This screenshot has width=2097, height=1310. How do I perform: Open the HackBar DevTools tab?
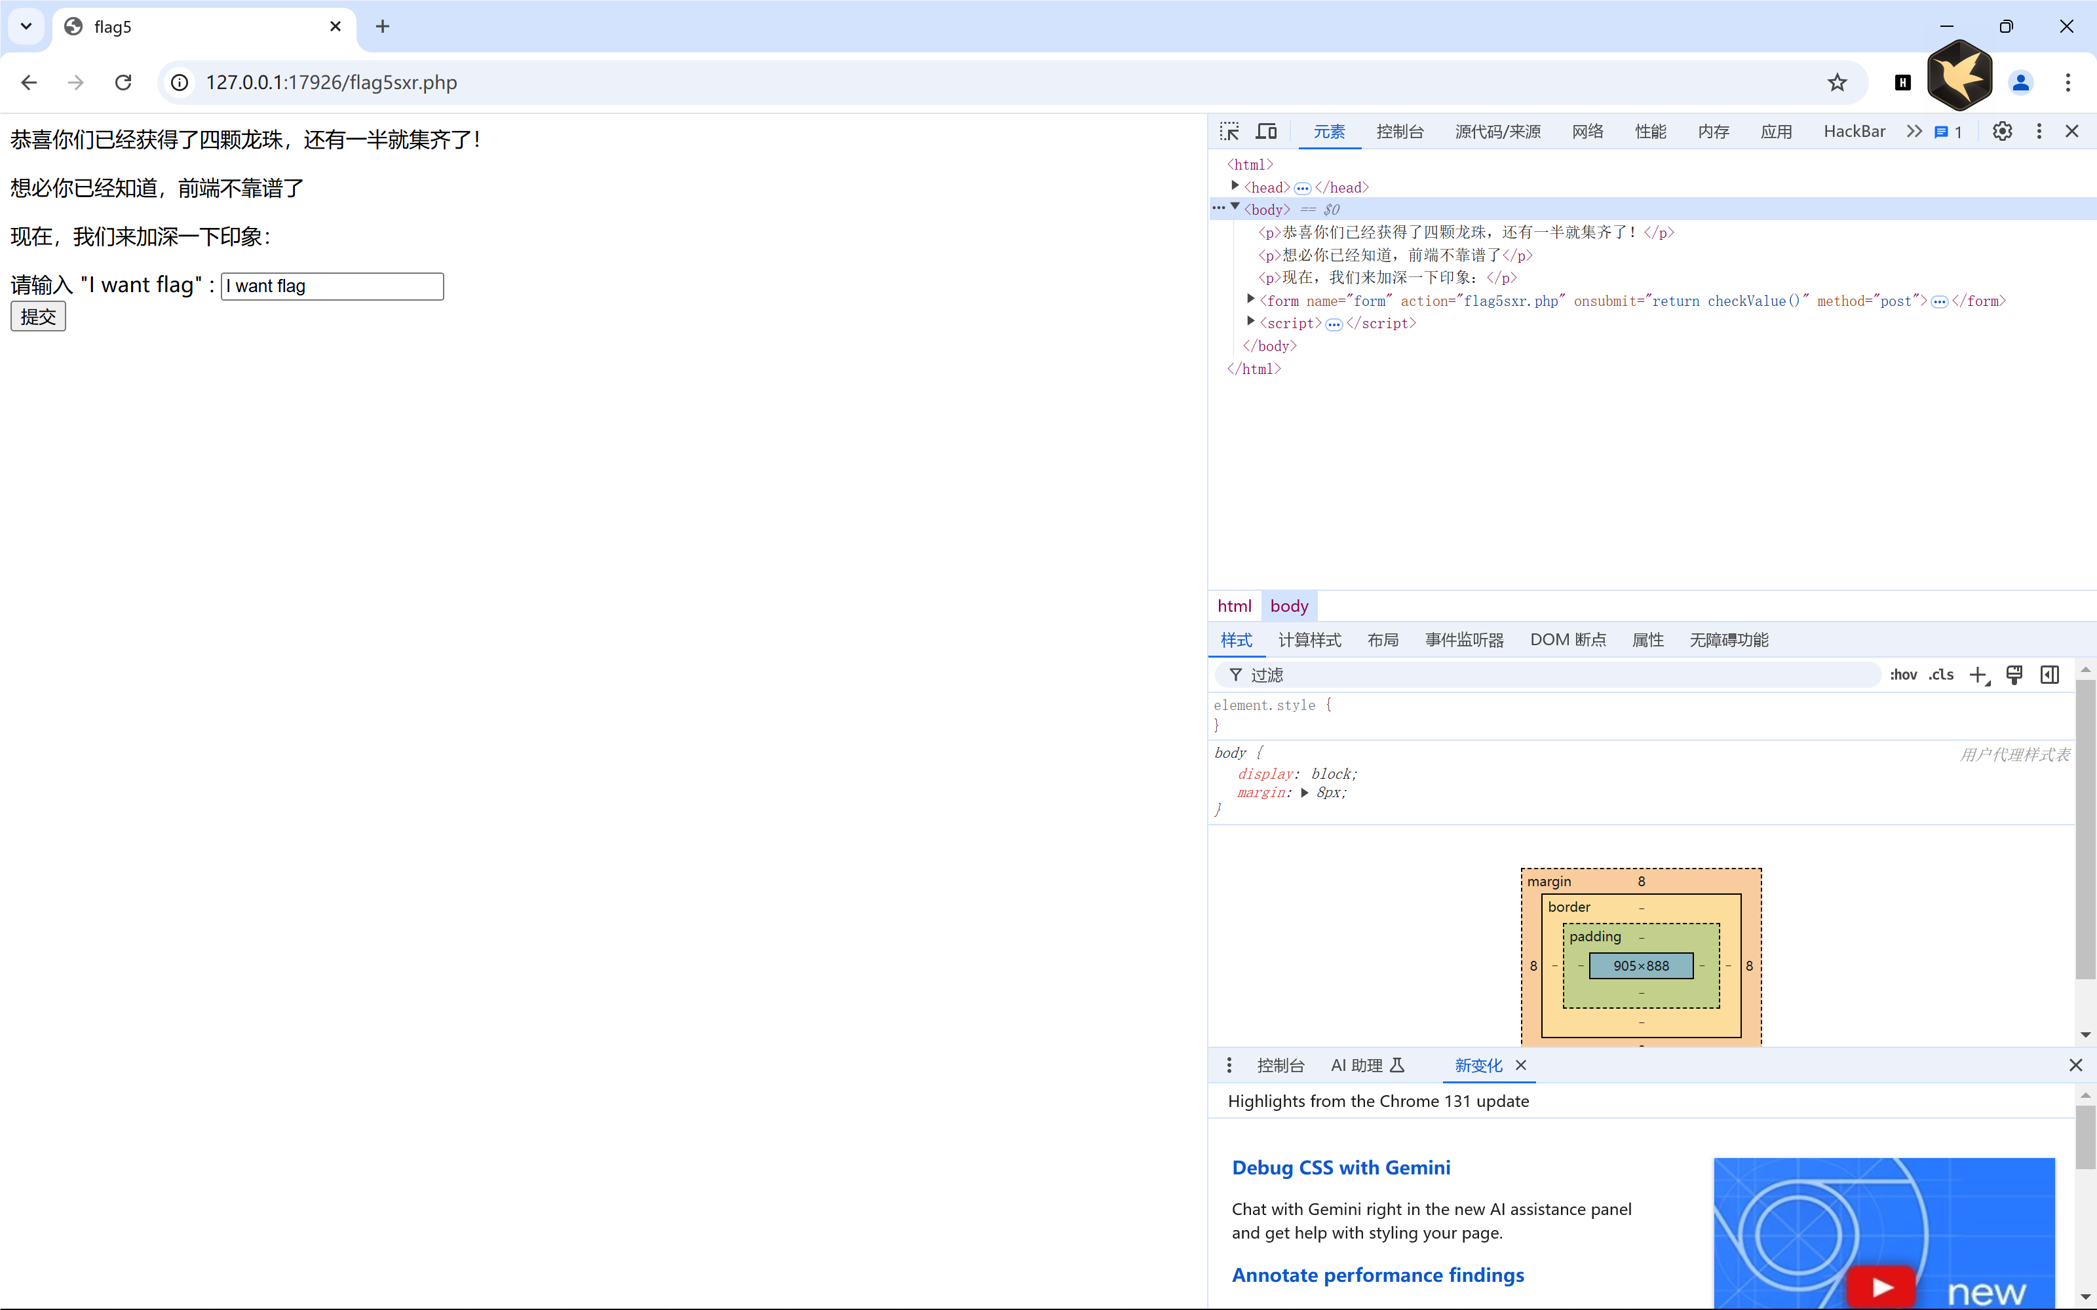click(1855, 132)
